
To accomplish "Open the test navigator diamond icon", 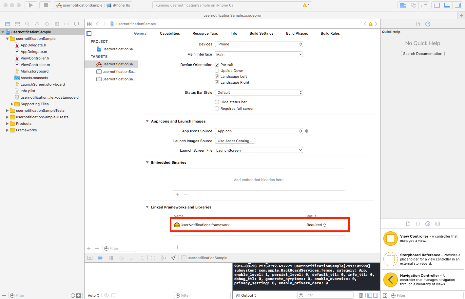I will click(47, 24).
